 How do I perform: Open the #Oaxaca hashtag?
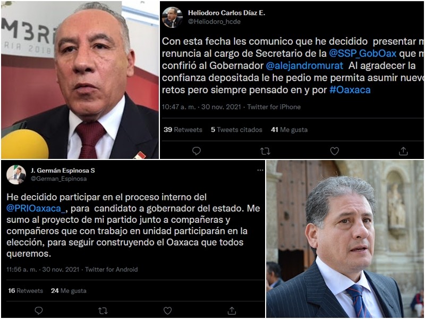pyautogui.click(x=350, y=90)
